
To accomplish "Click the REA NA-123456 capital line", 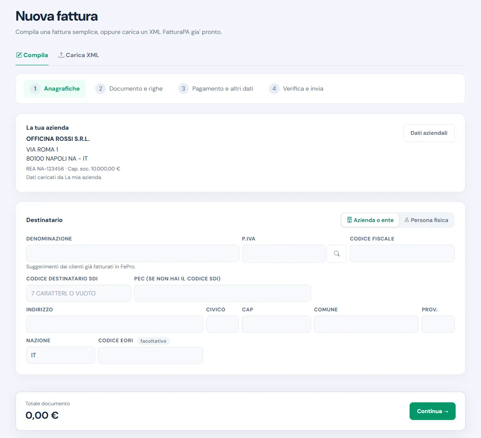I will (73, 169).
